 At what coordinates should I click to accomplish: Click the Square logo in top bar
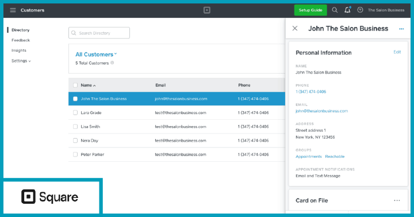pos(207,10)
